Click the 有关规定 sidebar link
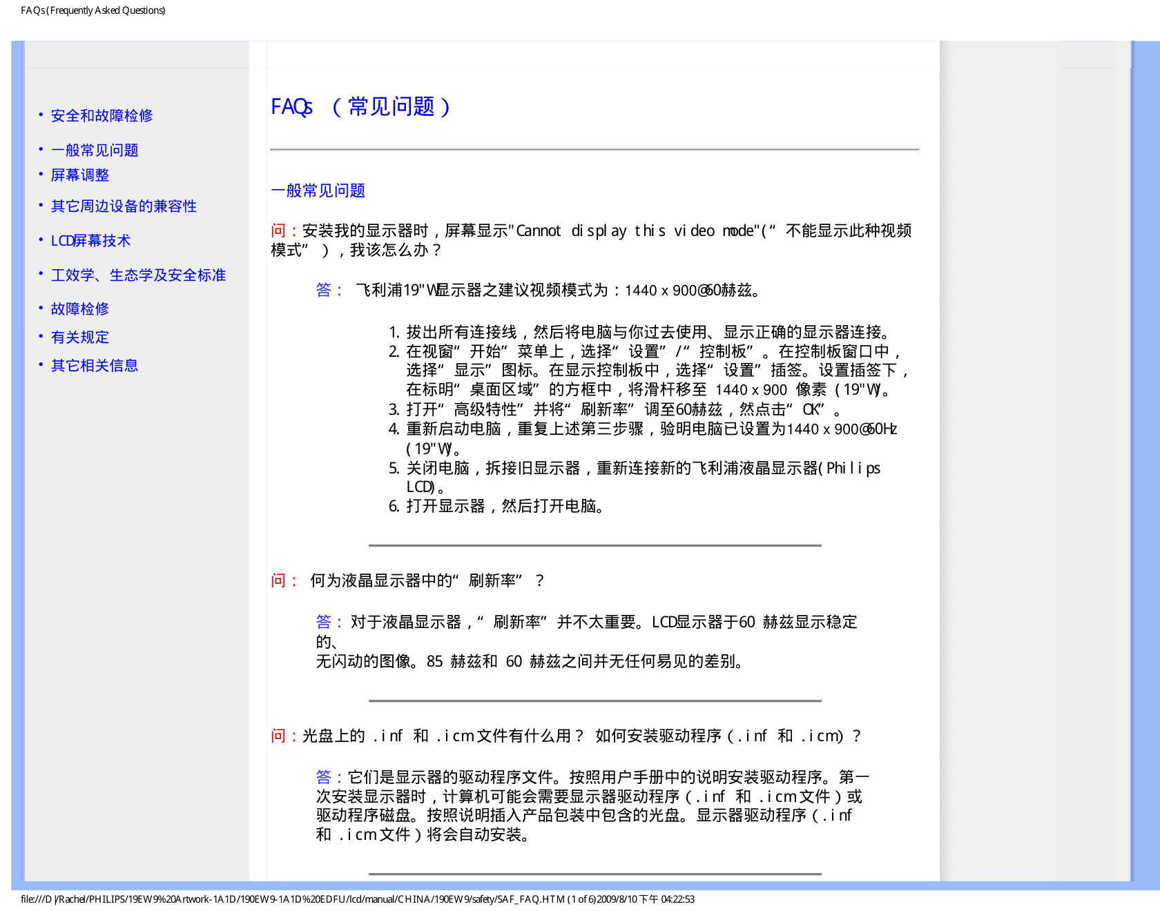 tap(80, 337)
